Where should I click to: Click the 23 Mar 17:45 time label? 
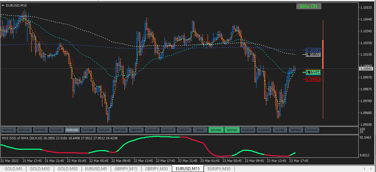[299, 161]
